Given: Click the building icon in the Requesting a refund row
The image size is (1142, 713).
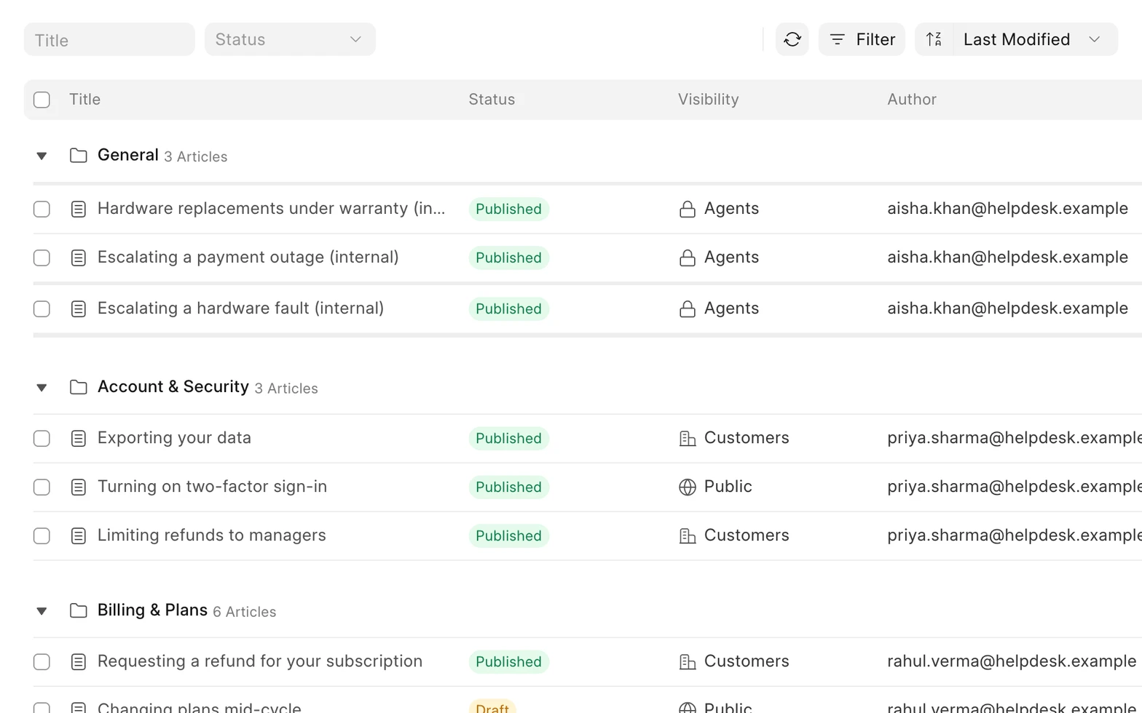Looking at the screenshot, I should click(687, 661).
